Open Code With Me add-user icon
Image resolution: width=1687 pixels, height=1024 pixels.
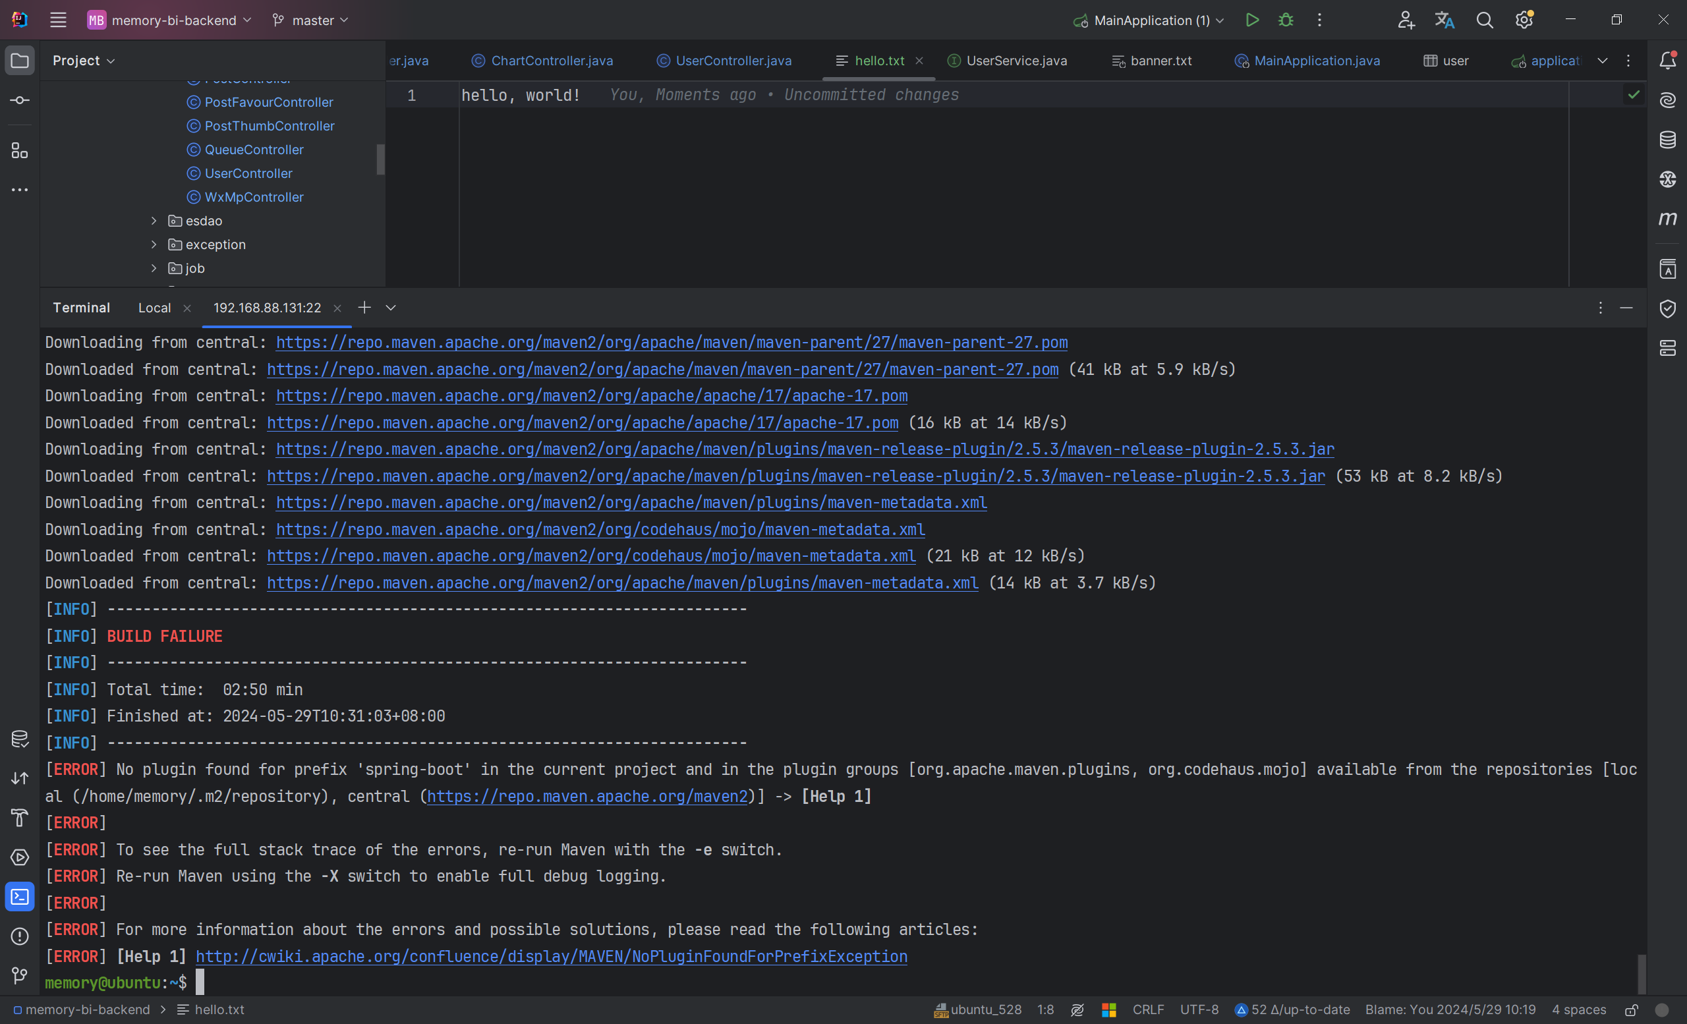(x=1406, y=20)
